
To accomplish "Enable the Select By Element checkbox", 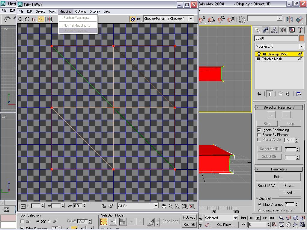I will pyautogui.click(x=259, y=135).
